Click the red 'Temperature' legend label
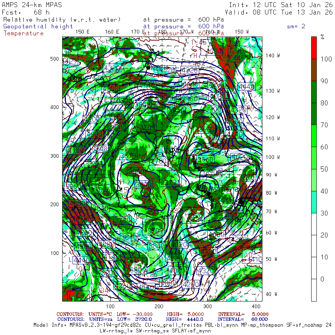The height and width of the screenshot is (335, 335). coord(23,33)
